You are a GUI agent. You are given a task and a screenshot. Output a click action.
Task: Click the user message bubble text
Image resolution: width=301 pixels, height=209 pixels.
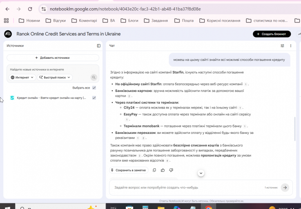[229, 60]
